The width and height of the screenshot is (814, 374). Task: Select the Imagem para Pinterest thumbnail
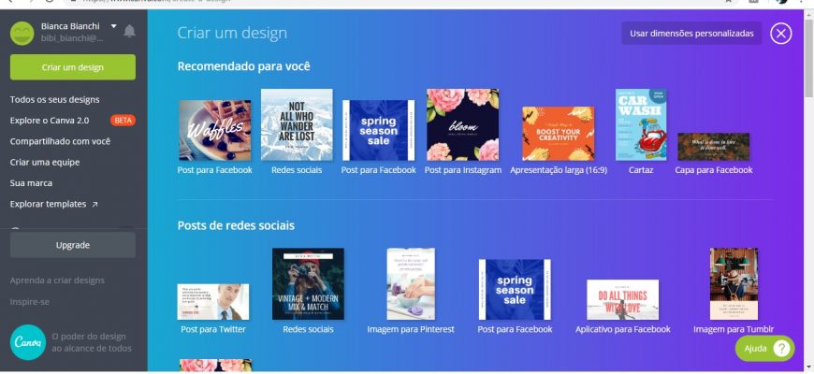[411, 283]
